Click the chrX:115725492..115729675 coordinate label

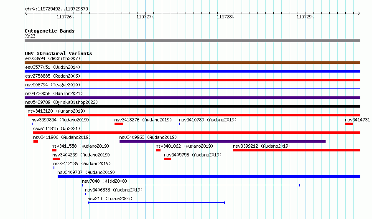[x=56, y=9]
